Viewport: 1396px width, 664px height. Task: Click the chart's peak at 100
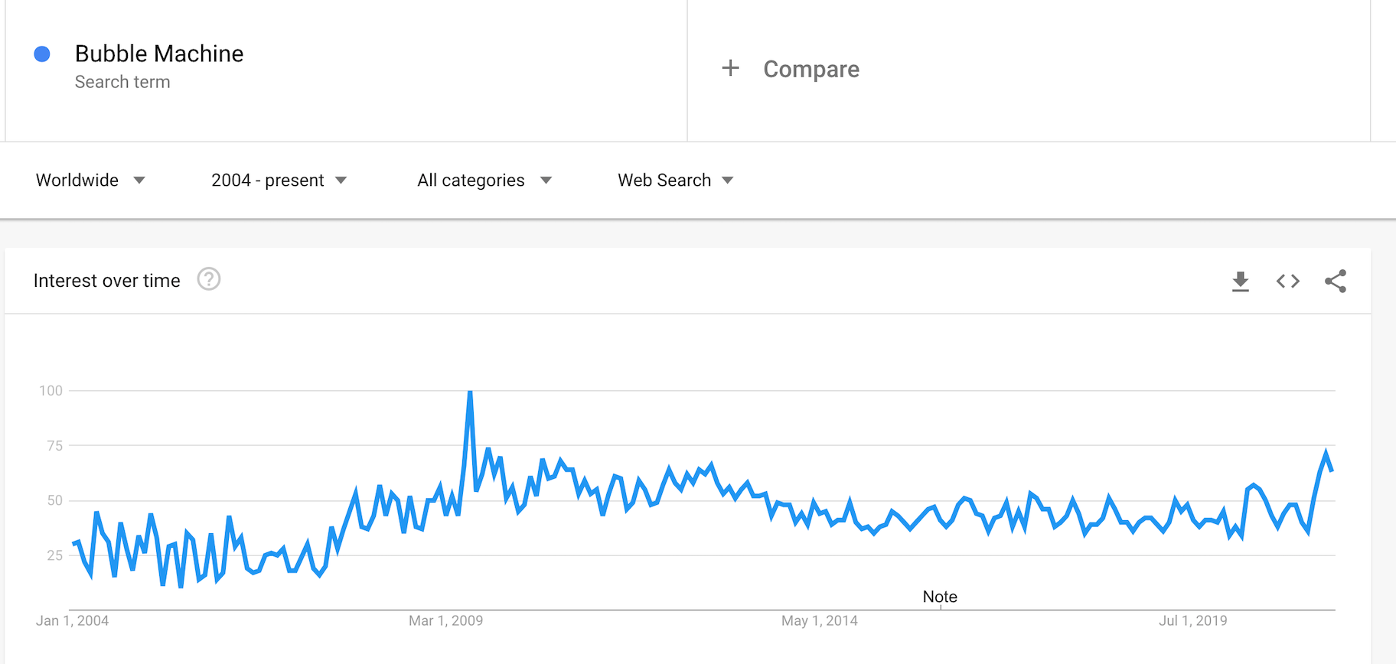click(470, 392)
